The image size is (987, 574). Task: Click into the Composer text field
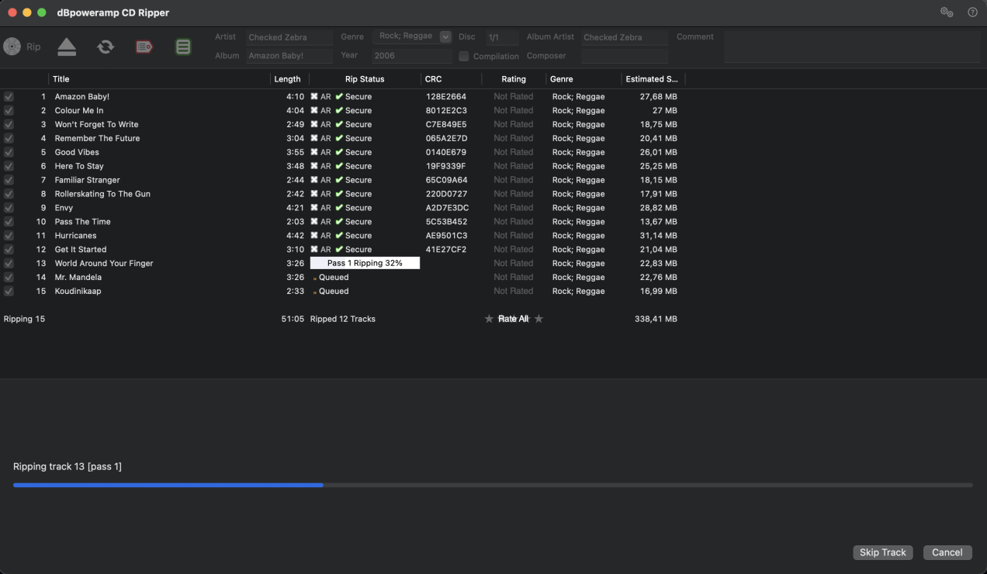(624, 56)
